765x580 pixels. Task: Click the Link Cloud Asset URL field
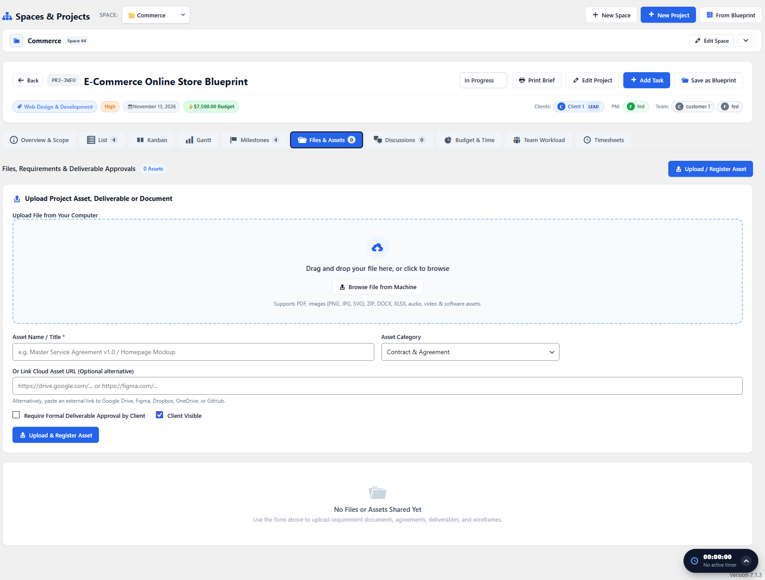tap(377, 386)
